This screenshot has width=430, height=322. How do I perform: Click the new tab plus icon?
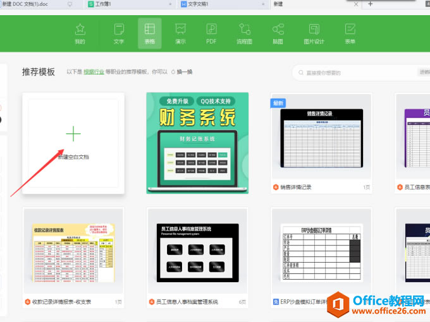click(x=370, y=4)
